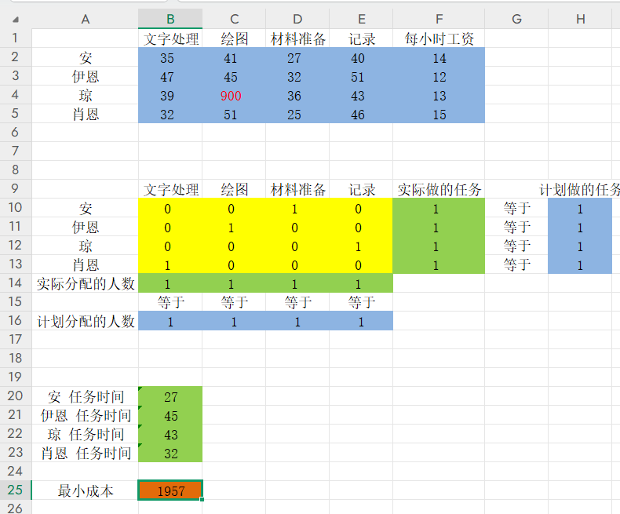Viewport: 620px width, 514px height.
Task: Select 安 任务时间 value 27
Action: (170, 396)
